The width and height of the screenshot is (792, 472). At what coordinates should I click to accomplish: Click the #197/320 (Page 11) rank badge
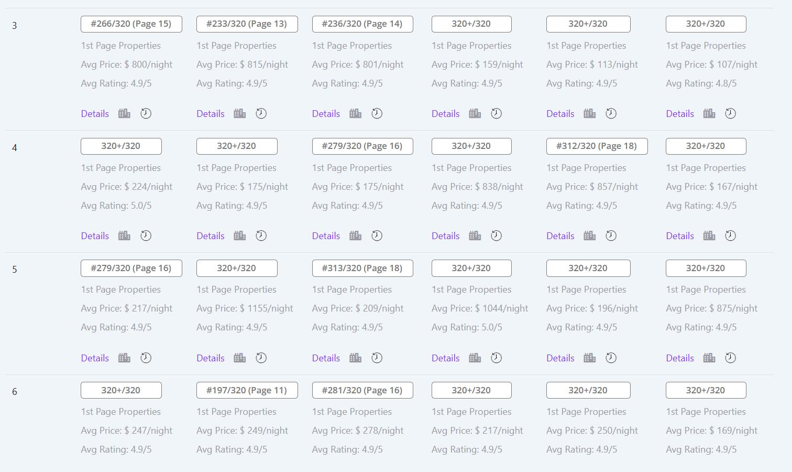pyautogui.click(x=247, y=390)
